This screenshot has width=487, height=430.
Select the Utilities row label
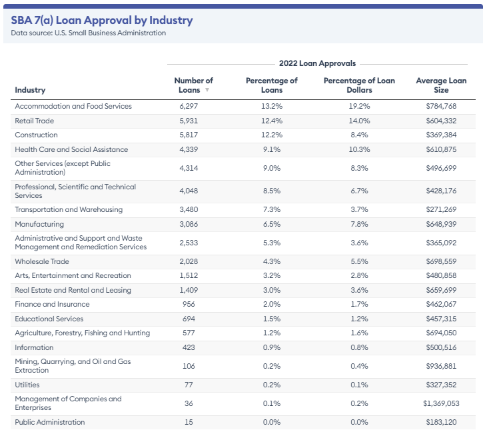tap(27, 385)
